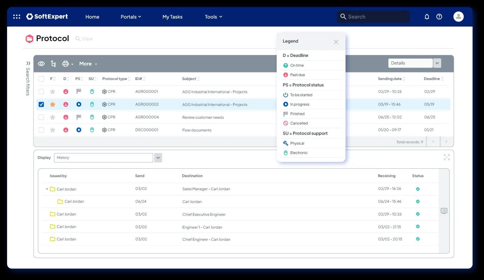484x280 pixels.
Task: Unstar the AGR000002 favorite star
Action: click(52, 104)
